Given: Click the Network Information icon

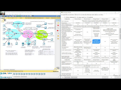Looking at the screenshot, I should [x=57, y=16].
